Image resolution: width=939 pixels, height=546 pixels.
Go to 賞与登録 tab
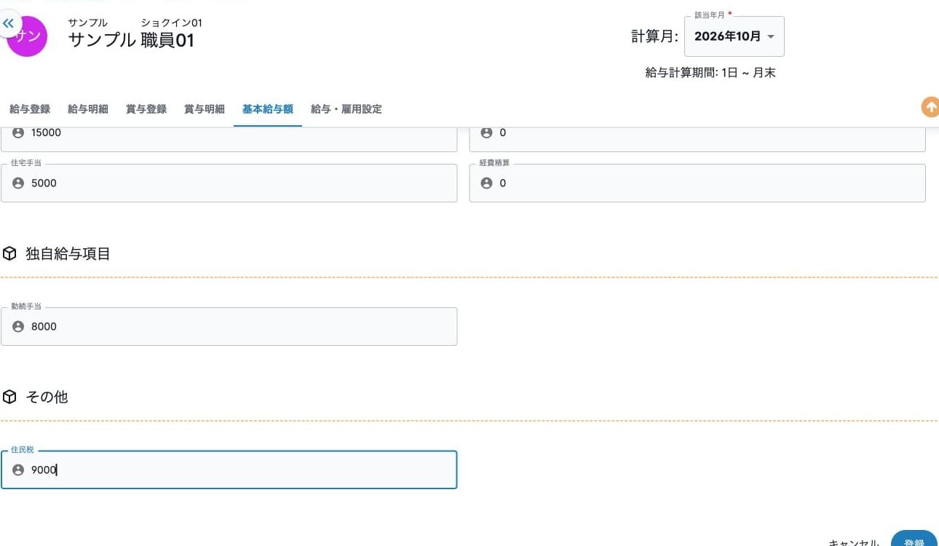click(x=146, y=109)
